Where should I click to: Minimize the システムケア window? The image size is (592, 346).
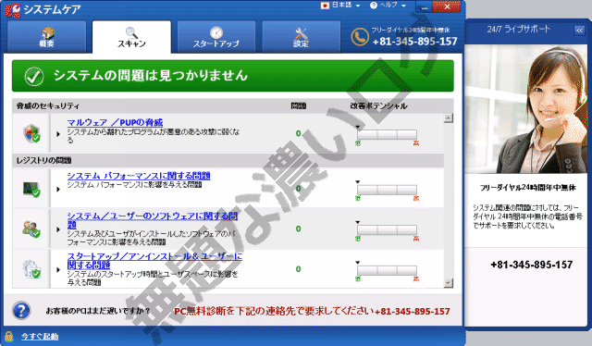(x=424, y=7)
